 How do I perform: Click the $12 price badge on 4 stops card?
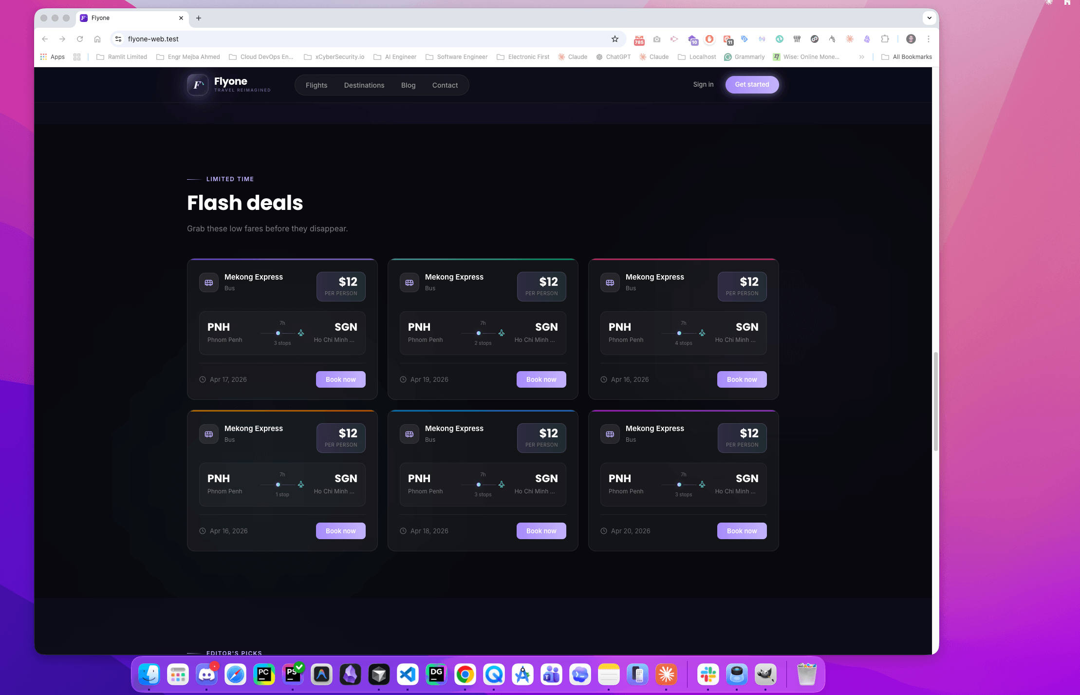[742, 286]
